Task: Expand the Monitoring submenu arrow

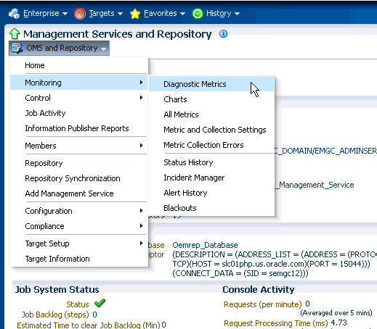Action: [x=142, y=83]
